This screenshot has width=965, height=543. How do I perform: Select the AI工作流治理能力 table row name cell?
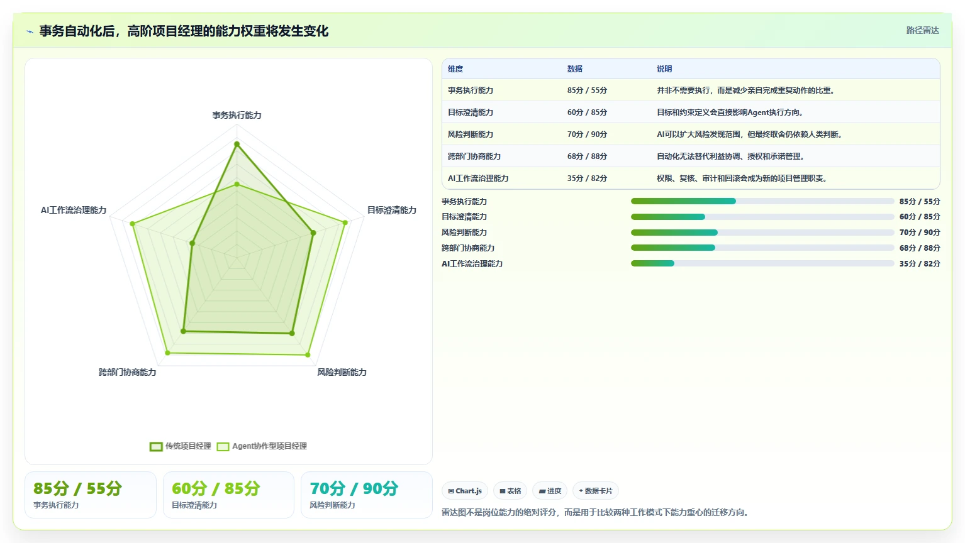478,178
